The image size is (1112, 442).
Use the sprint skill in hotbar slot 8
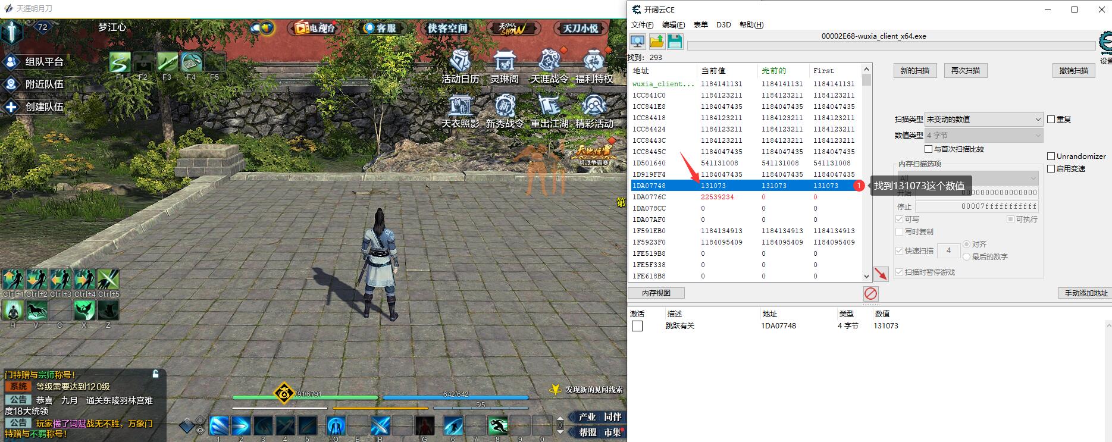tap(498, 426)
